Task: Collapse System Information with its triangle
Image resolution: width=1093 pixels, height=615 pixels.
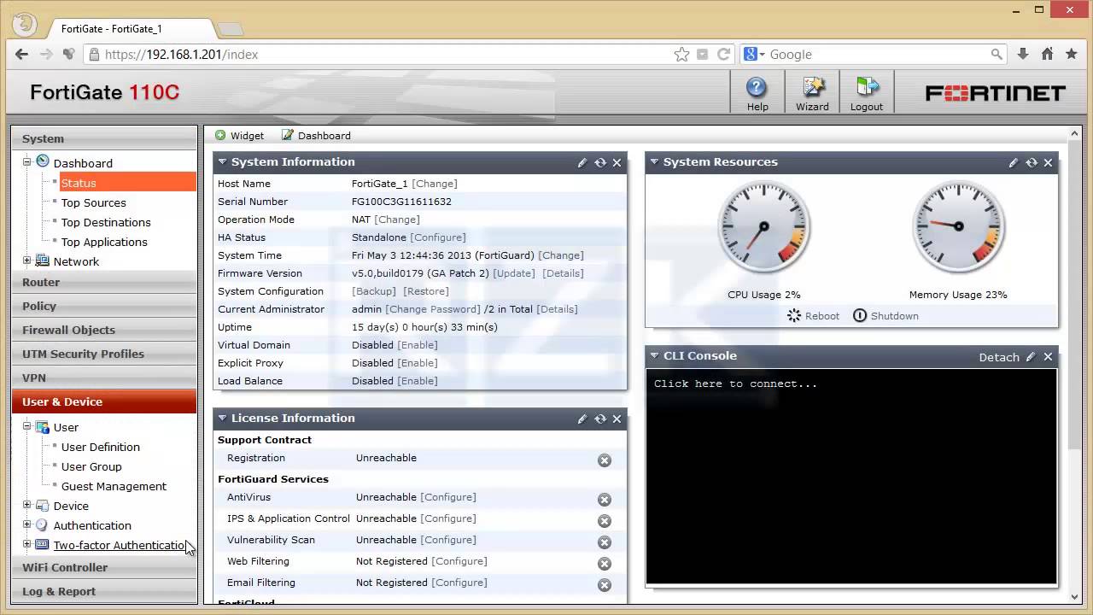Action: 222,161
